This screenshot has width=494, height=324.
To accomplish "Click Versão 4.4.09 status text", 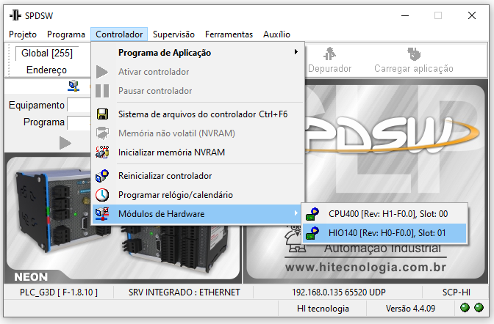I will [x=410, y=309].
